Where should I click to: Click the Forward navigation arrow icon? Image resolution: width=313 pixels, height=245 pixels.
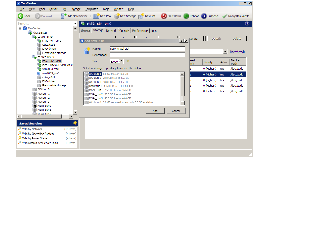click(38, 16)
